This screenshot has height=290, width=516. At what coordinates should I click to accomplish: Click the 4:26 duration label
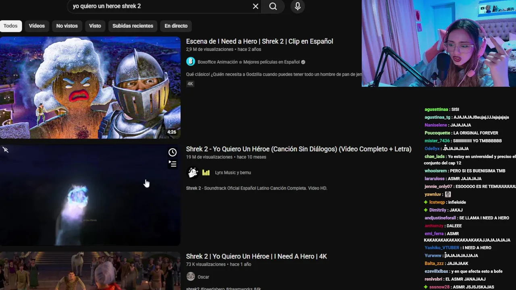172,132
